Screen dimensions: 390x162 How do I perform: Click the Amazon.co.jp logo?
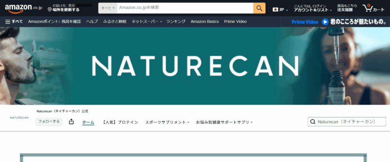pyautogui.click(x=24, y=8)
